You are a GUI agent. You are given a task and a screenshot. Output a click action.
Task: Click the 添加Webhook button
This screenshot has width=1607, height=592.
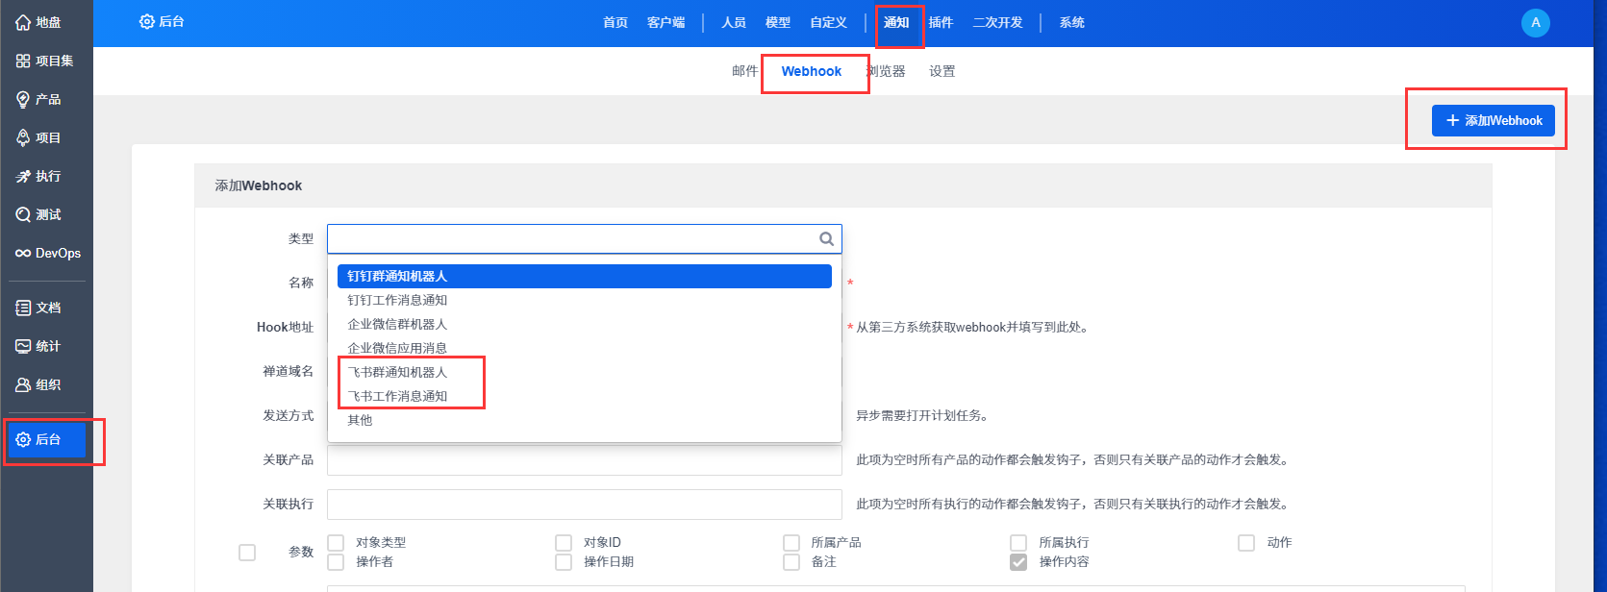(1493, 120)
